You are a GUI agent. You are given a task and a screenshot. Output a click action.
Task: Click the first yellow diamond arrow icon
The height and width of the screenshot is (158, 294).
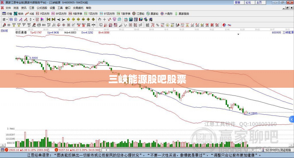click(68, 19)
